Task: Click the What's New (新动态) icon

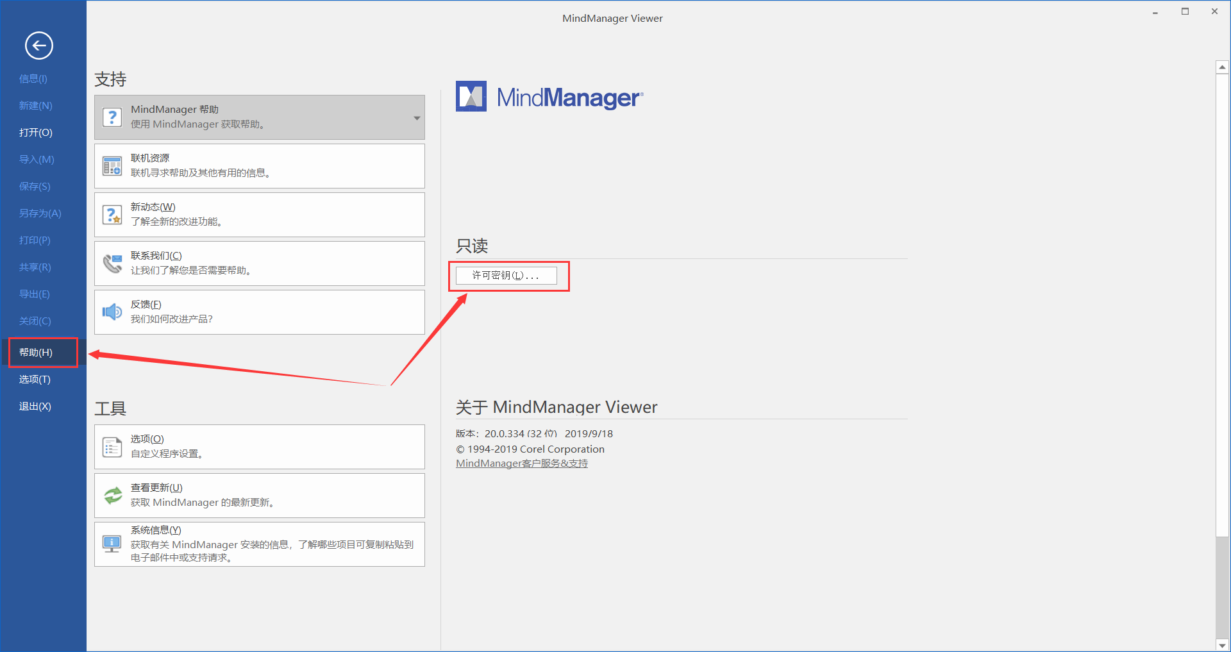Action: (112, 215)
